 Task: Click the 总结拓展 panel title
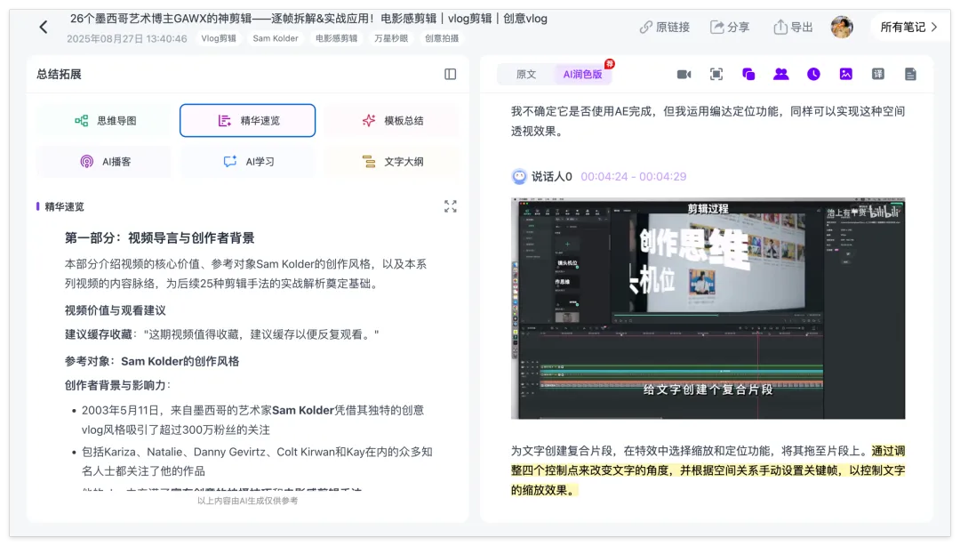click(59, 74)
